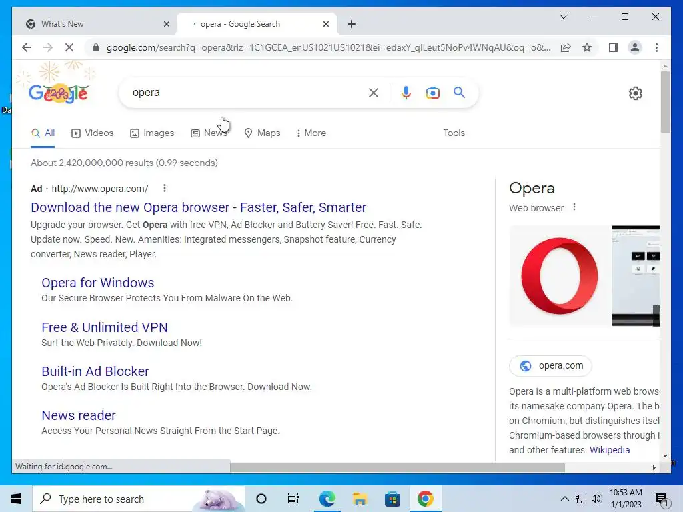Click the scrollbar down arrow
Screen dimensions: 683x512
[665, 456]
